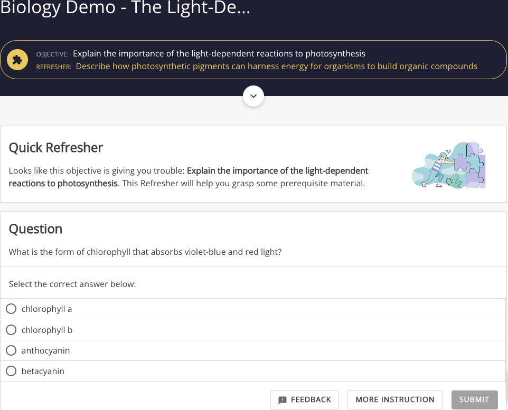Click the yellow puzzle piece icon
This screenshot has height=410, width=508.
point(17,60)
